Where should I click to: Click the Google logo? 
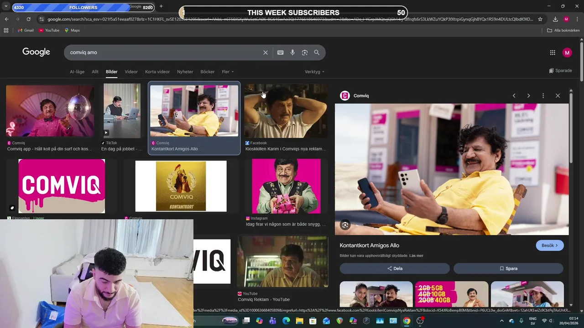click(36, 52)
